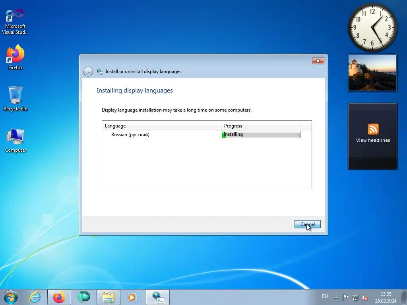The height and width of the screenshot is (305, 407).
Task: Activate the language installer taskbar button
Action: click(158, 297)
